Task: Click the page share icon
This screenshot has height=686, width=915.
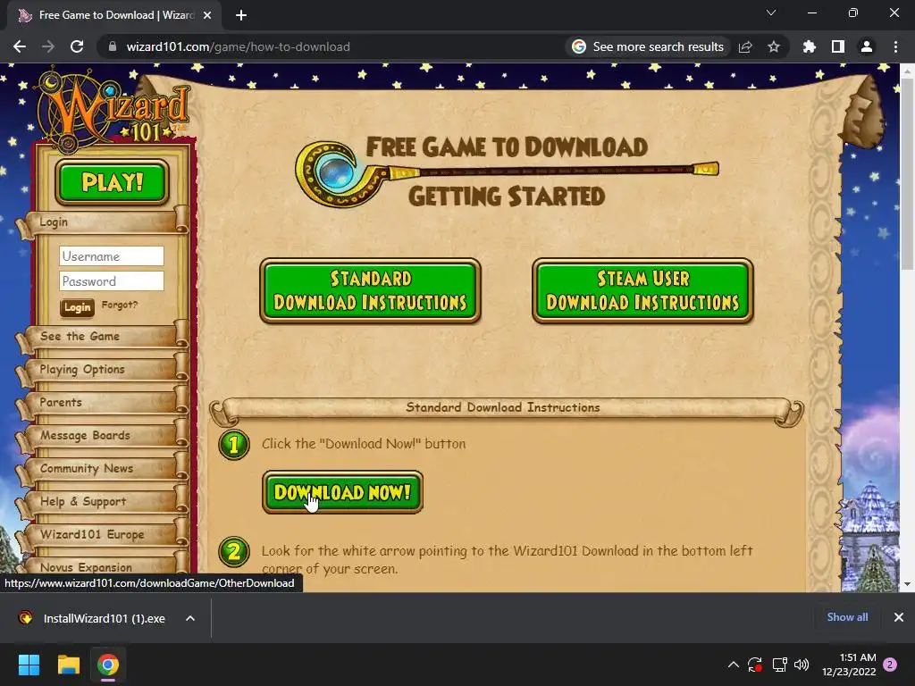Action: pos(745,46)
